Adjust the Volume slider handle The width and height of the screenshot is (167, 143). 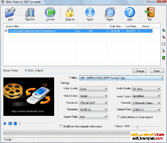(137, 126)
